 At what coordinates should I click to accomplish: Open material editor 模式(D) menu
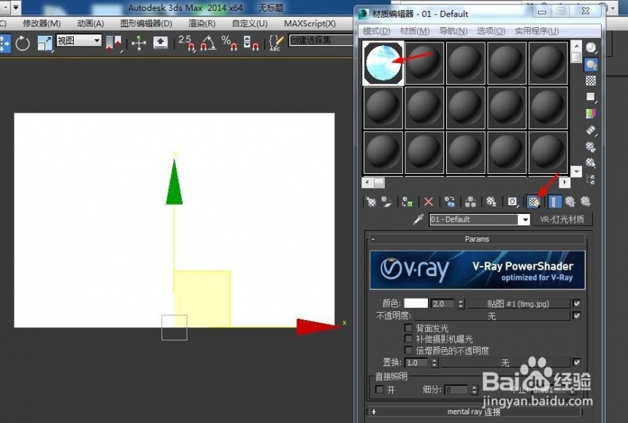[377, 31]
